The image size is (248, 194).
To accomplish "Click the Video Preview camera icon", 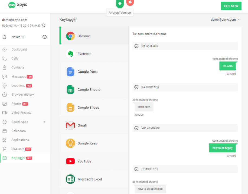I will (5, 113).
